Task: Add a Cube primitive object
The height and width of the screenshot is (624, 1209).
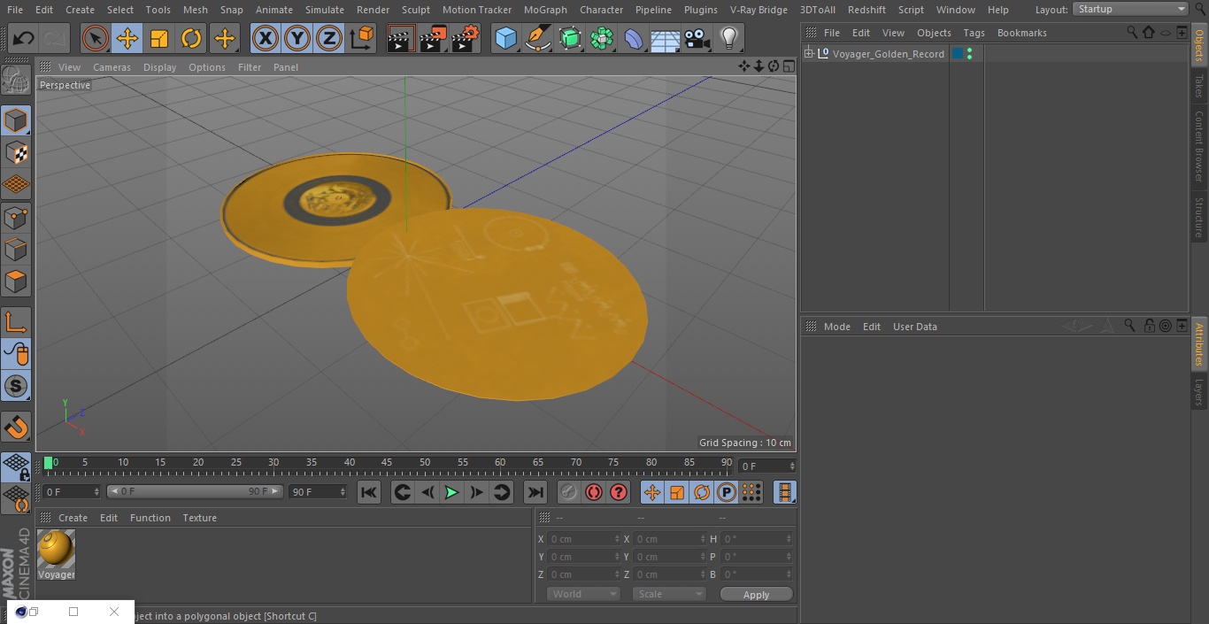Action: (x=505, y=39)
